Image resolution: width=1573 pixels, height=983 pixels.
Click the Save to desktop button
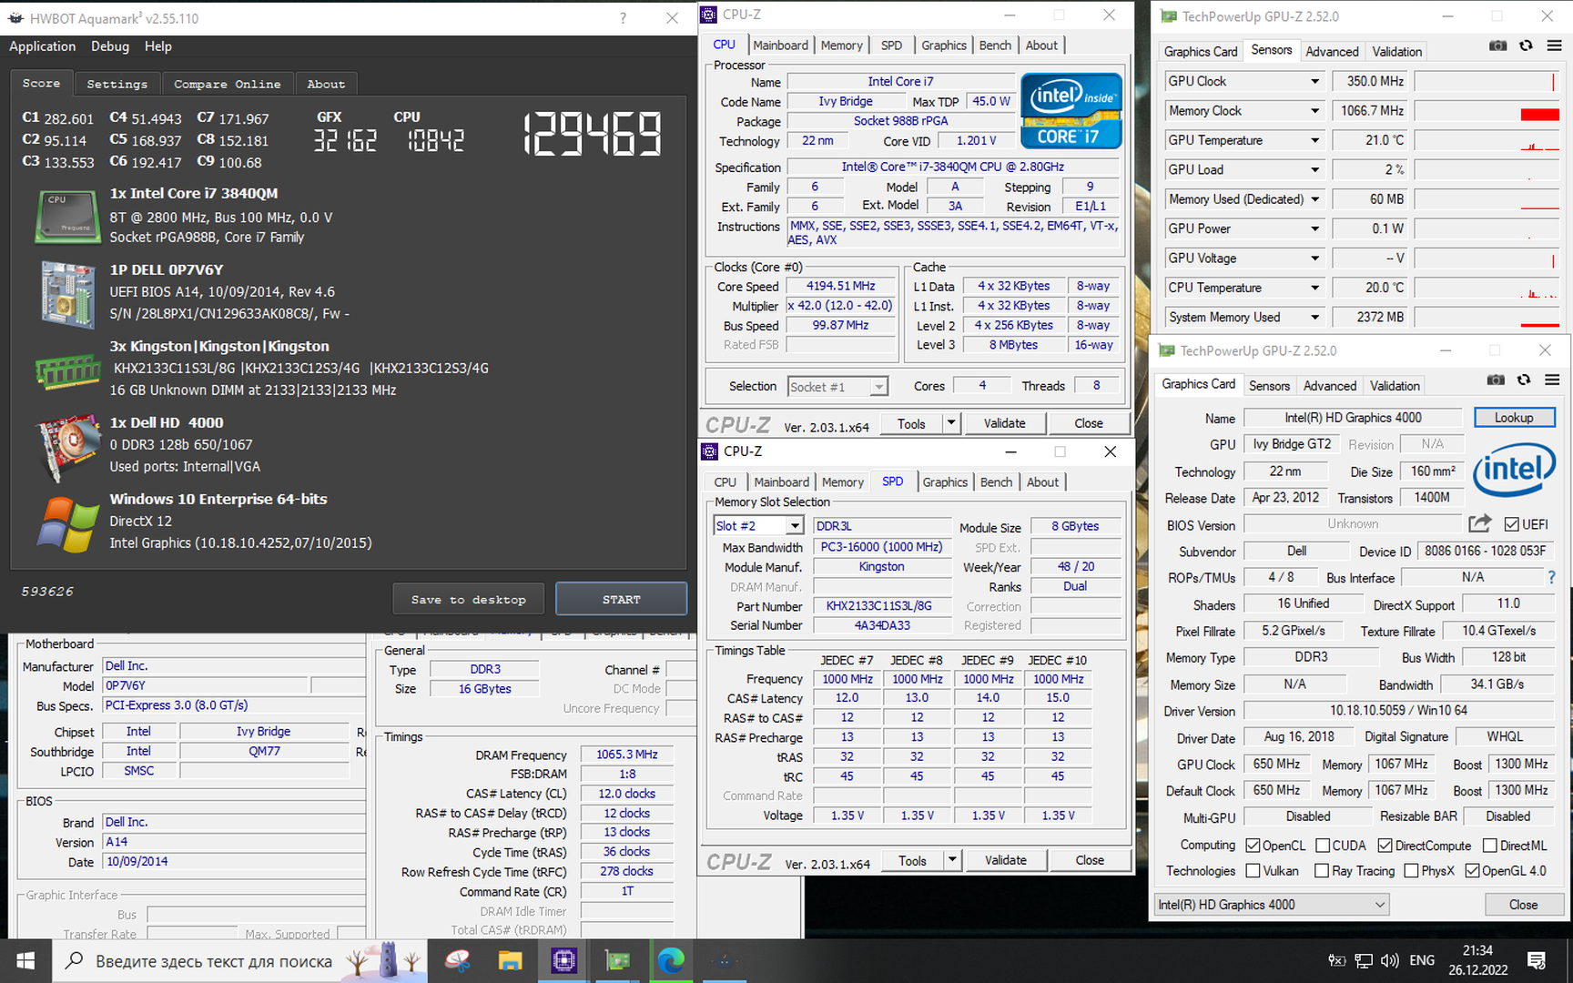pos(468,600)
